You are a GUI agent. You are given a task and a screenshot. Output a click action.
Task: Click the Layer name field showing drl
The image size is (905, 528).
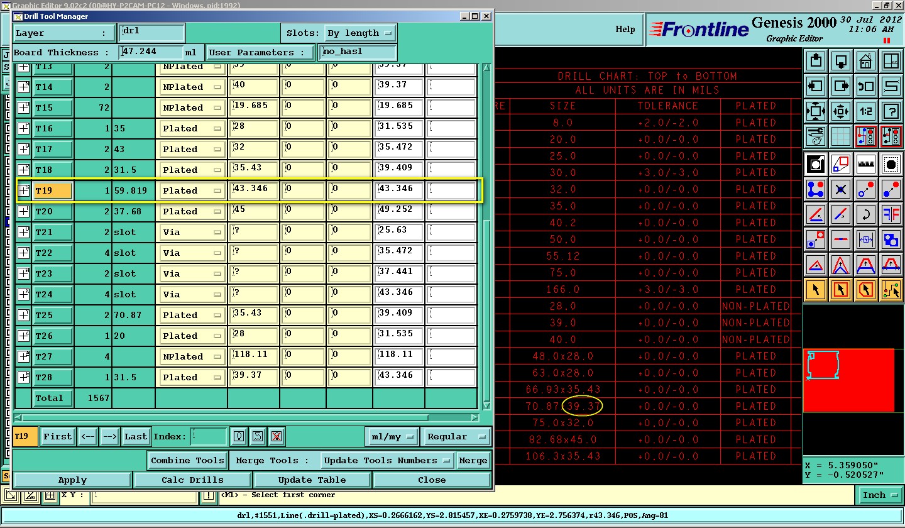(x=151, y=33)
